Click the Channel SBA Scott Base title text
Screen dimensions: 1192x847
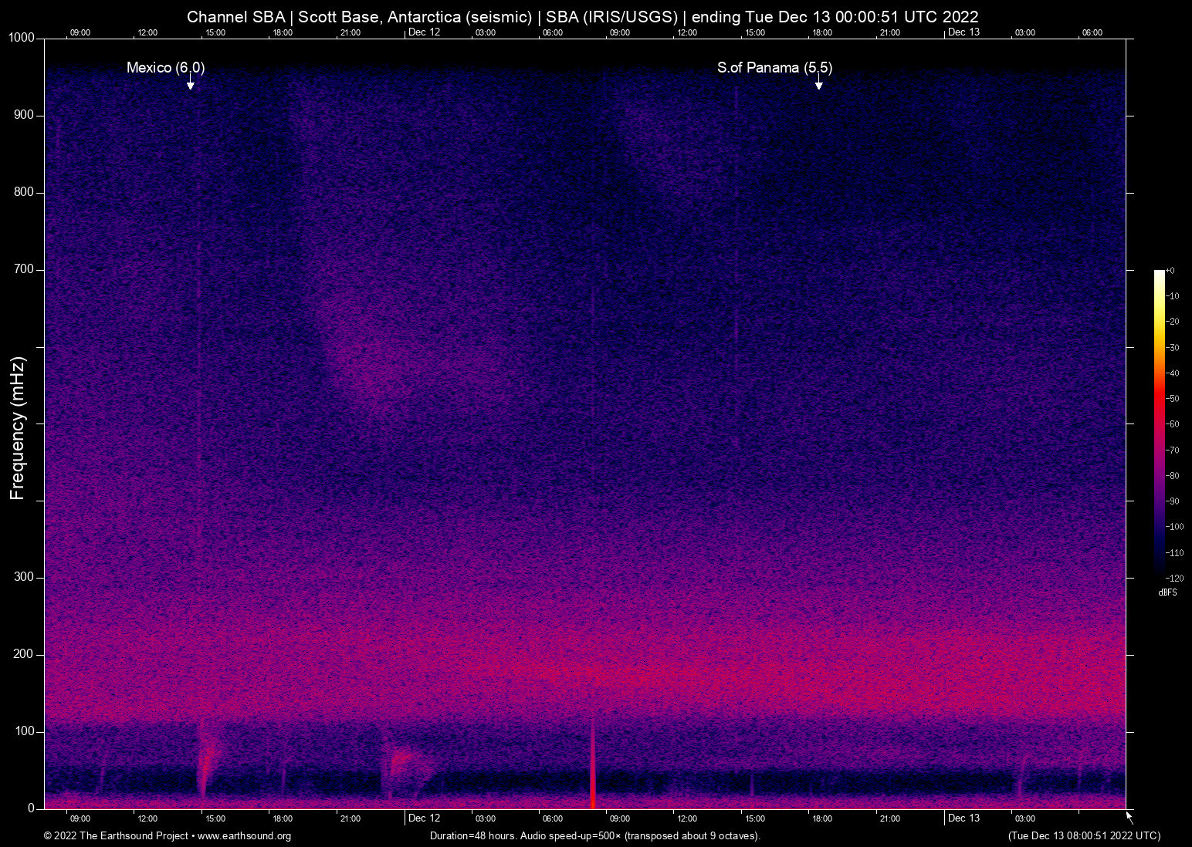[582, 16]
